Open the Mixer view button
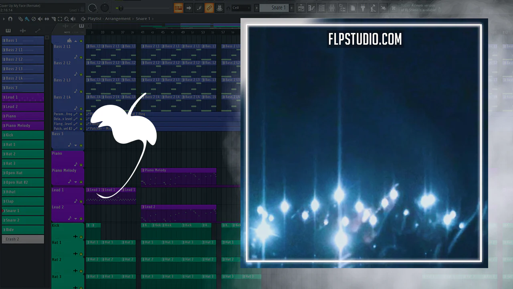The width and height of the screenshot is (513, 289). [x=332, y=8]
